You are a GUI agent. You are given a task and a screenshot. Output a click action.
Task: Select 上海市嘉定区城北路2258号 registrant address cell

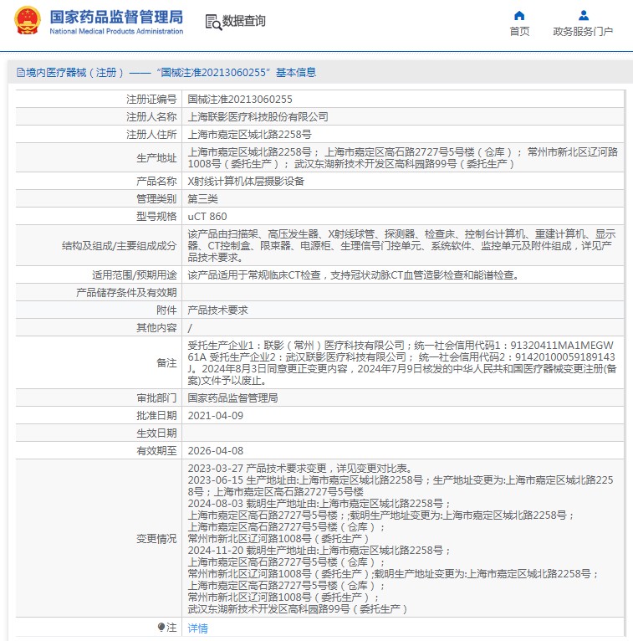click(249, 135)
